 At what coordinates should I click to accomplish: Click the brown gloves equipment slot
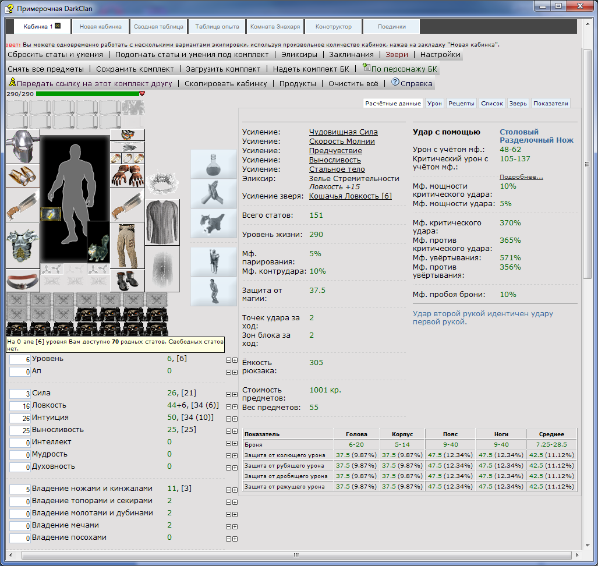[128, 175]
